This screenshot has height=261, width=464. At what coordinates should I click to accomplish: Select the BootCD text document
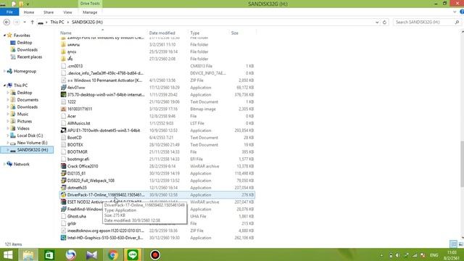[157, 138]
